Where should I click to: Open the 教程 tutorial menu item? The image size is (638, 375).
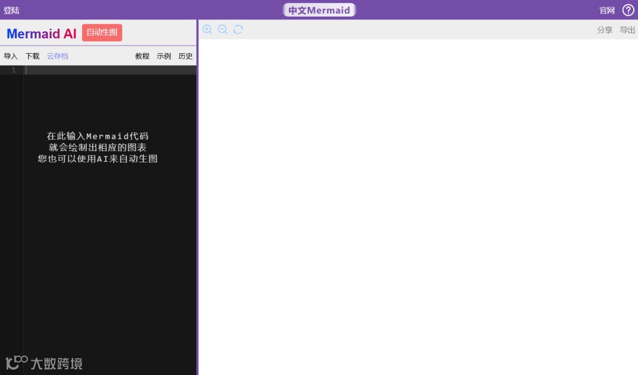pos(142,56)
